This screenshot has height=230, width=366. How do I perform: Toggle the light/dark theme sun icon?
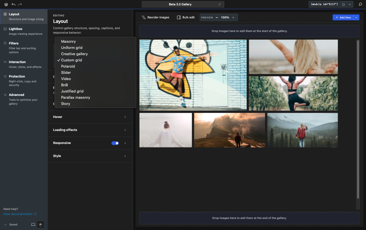pyautogui.click(x=41, y=225)
